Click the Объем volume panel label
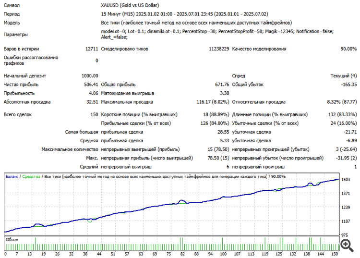Image resolution: width=360 pixels, height=258 pixels. click(12, 240)
